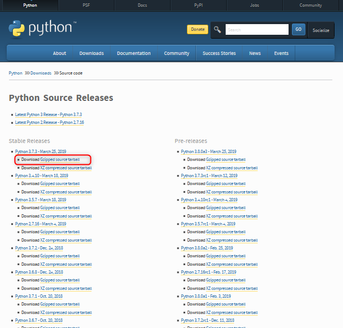Download Gzipped source tarball for Python 3.5.7
Viewport: 343px width, 328px height.
point(60,208)
